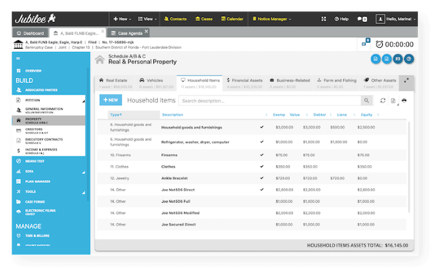Toggle exempt check for Clothes row
Viewport: 440px width, 277px height.
click(262, 166)
